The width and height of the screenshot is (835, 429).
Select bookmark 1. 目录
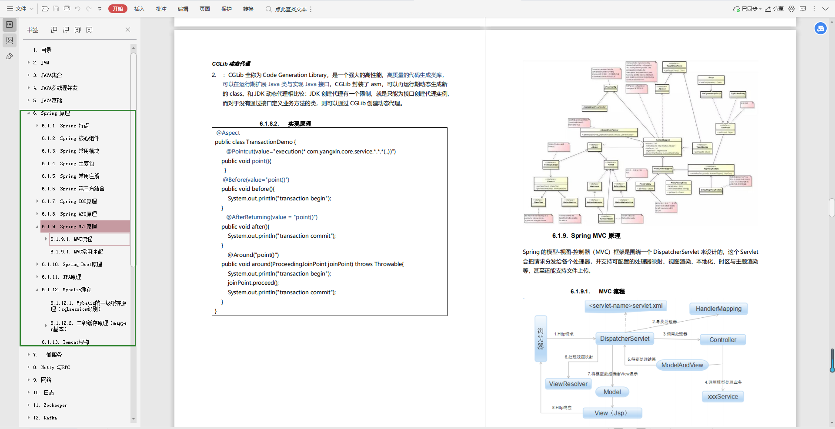click(42, 50)
